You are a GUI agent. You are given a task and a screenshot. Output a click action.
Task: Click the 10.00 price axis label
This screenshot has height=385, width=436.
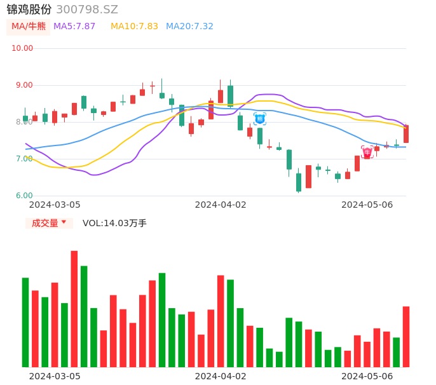[x=22, y=48]
